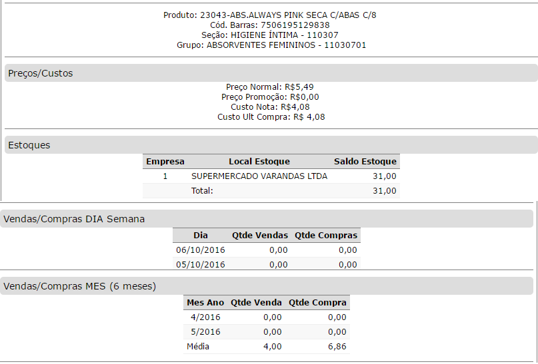
Task: Click the Local Estoque column header
Action: pyautogui.click(x=259, y=162)
